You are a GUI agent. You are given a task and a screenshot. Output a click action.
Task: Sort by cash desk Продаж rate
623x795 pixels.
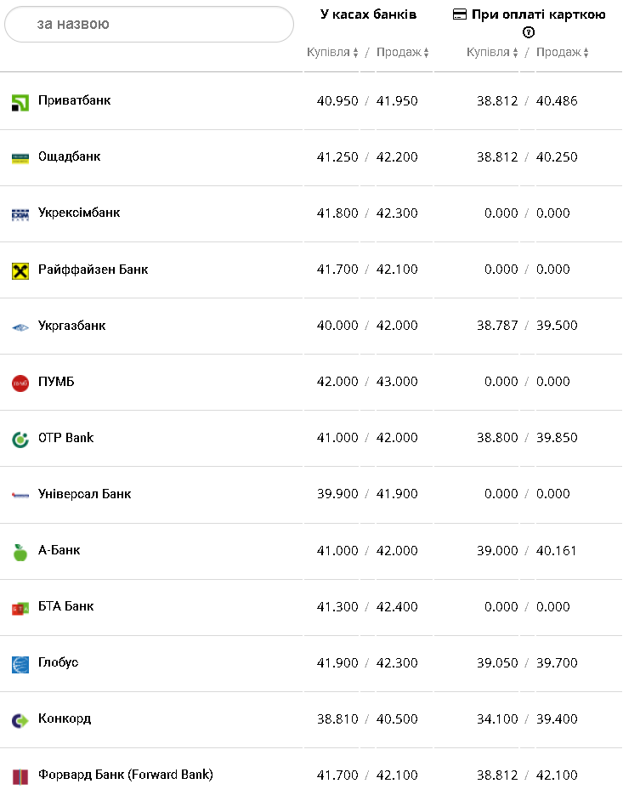click(x=403, y=53)
